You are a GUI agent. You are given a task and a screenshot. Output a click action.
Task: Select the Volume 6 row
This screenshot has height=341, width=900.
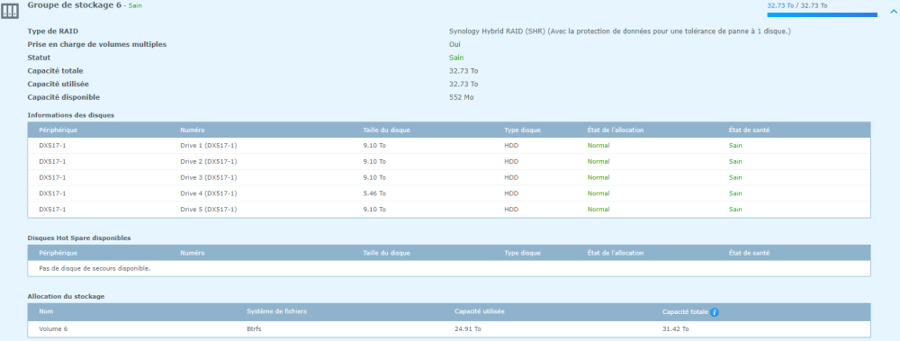point(449,329)
